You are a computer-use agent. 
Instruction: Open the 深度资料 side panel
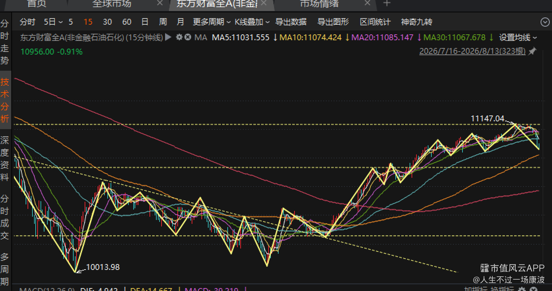click(x=5, y=159)
